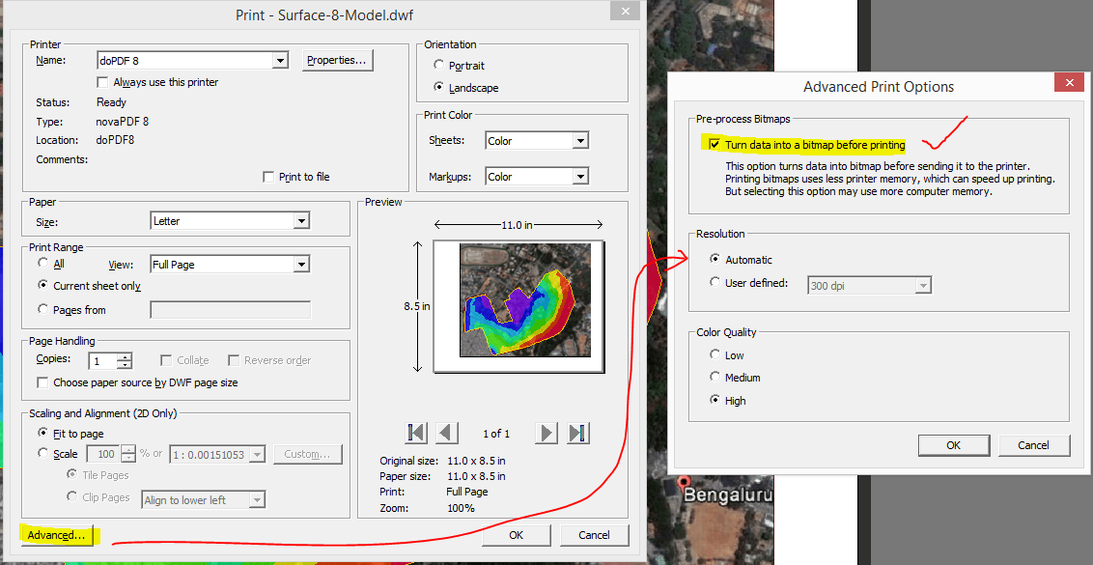This screenshot has height=565, width=1093.
Task: Select All under Print Range
Action: pos(42,264)
